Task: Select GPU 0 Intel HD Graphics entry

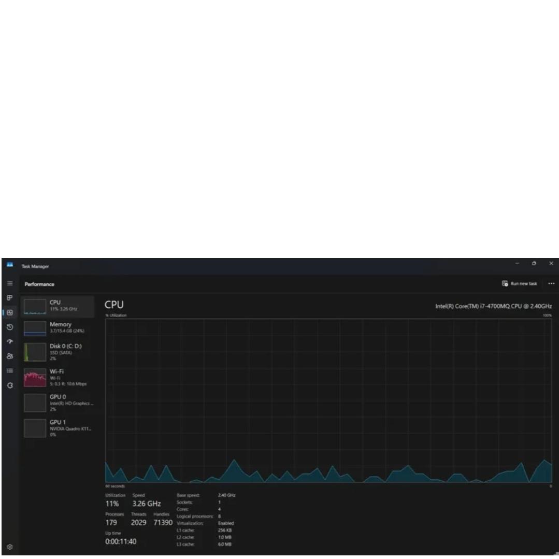Action: click(x=58, y=403)
